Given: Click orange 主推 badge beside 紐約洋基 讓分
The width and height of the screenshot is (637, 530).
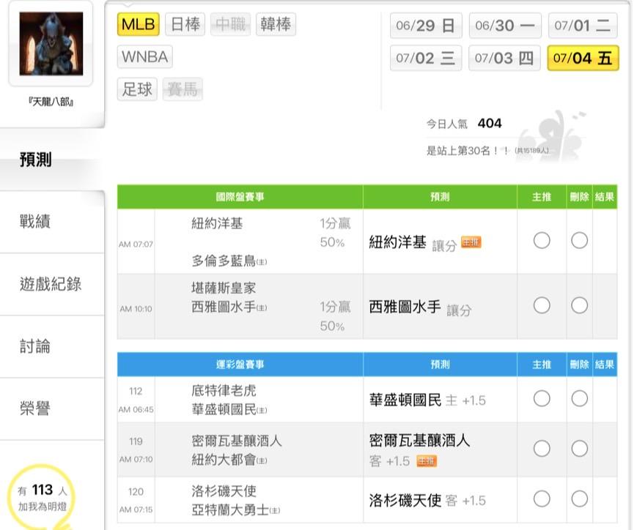Looking at the screenshot, I should tap(471, 242).
